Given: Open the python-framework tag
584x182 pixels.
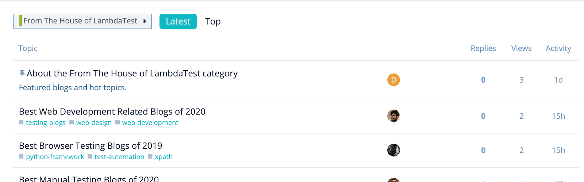Looking at the screenshot, I should [x=55, y=157].
